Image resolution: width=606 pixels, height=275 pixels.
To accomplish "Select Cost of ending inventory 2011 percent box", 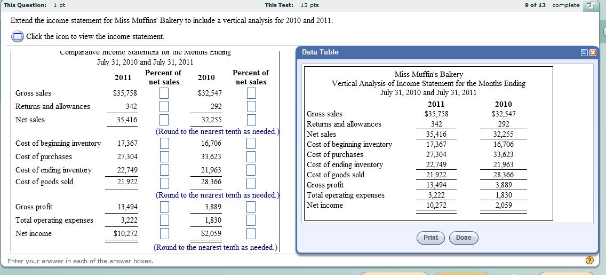I will [x=164, y=170].
